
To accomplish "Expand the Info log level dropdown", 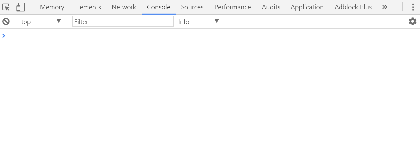I will coord(198,22).
